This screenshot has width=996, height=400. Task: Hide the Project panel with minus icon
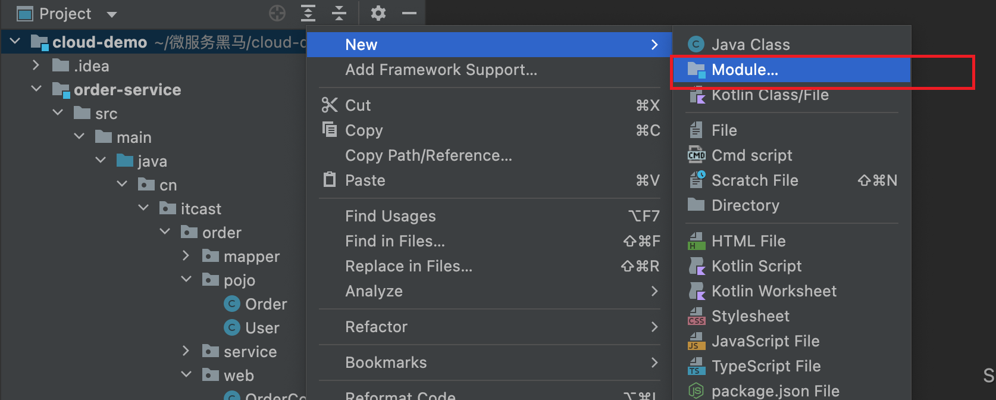[x=409, y=13]
